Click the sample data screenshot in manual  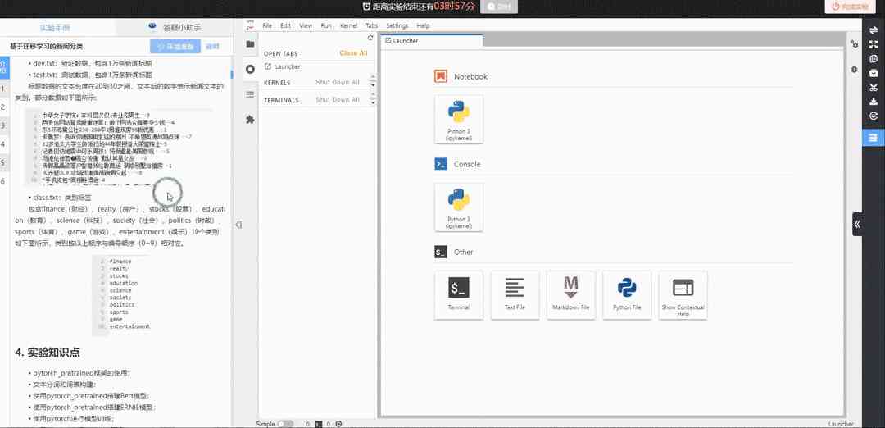coord(119,148)
